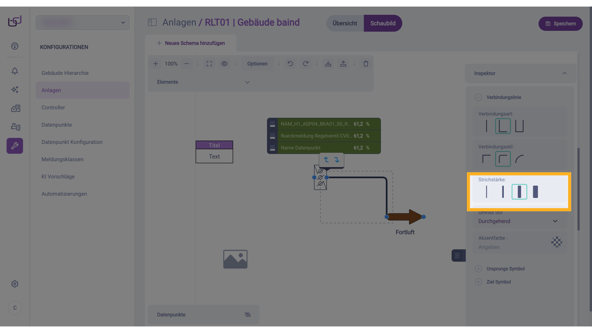Open notifications bell in sidebar

(x=15, y=71)
